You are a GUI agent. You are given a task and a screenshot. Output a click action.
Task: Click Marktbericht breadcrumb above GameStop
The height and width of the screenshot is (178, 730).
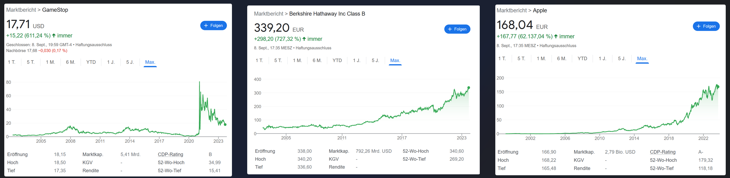pyautogui.click(x=21, y=10)
